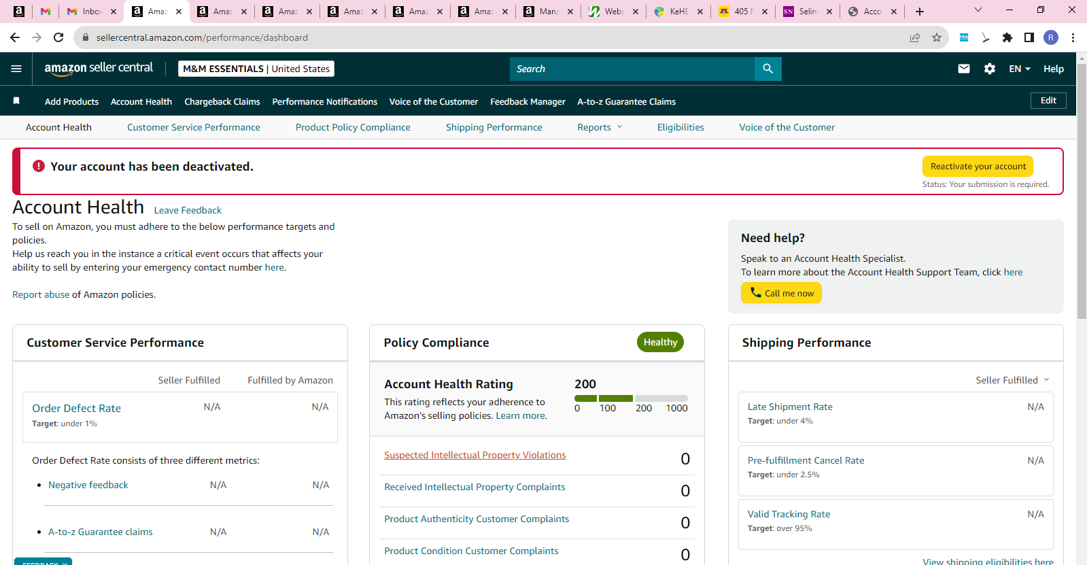Switch to the 405 tab

(744, 12)
